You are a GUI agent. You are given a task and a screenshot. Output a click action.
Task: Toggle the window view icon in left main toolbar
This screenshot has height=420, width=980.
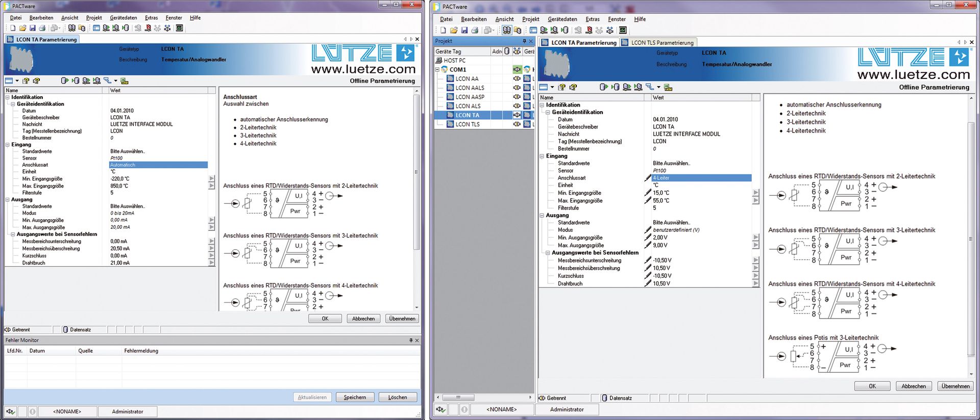pyautogui.click(x=96, y=28)
